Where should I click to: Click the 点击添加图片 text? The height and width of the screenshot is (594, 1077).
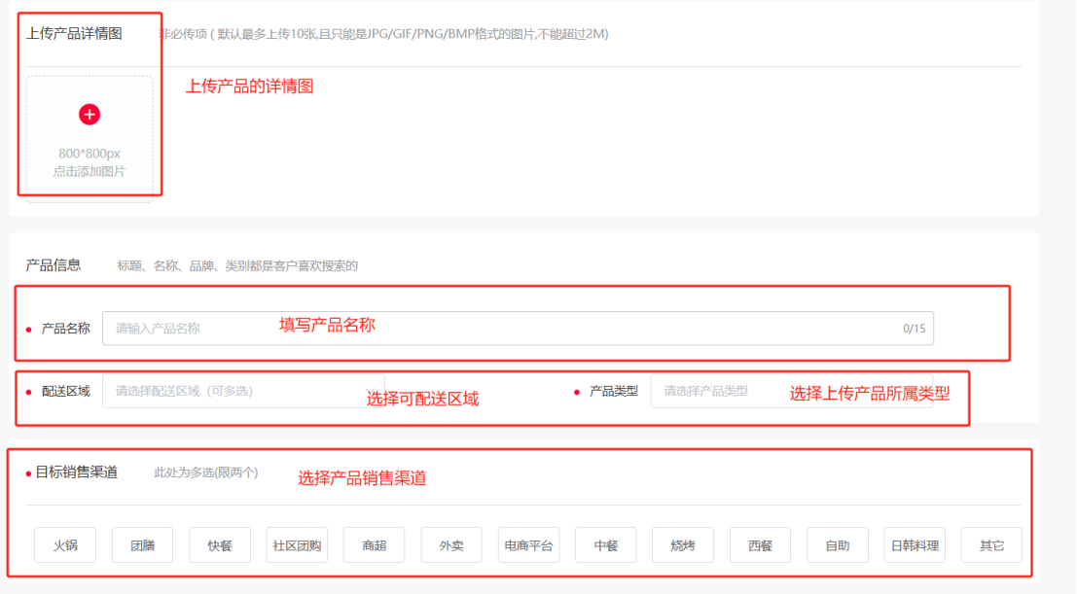coord(90,172)
